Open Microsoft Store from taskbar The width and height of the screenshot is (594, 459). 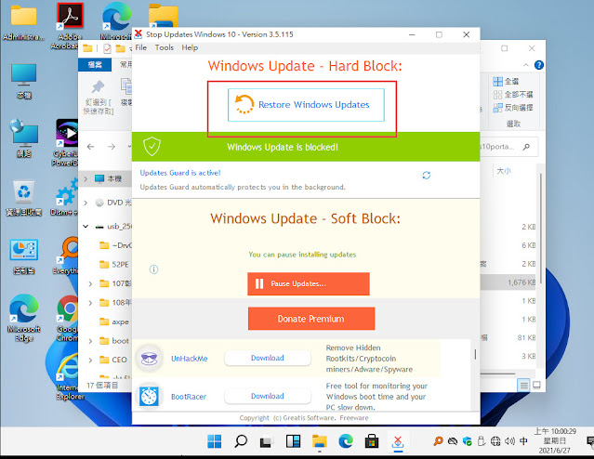pos(372,441)
